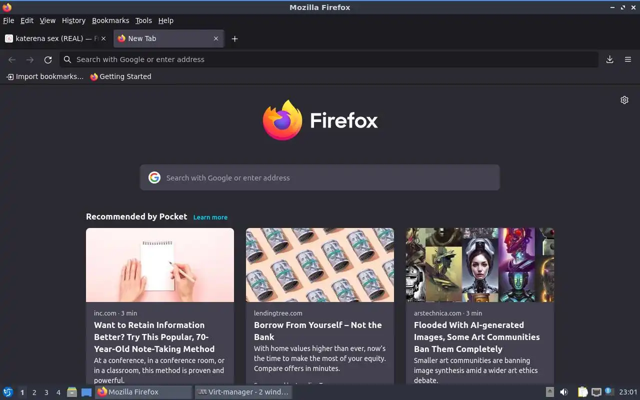
Task: Open the taskbar application start menu
Action: pos(8,392)
